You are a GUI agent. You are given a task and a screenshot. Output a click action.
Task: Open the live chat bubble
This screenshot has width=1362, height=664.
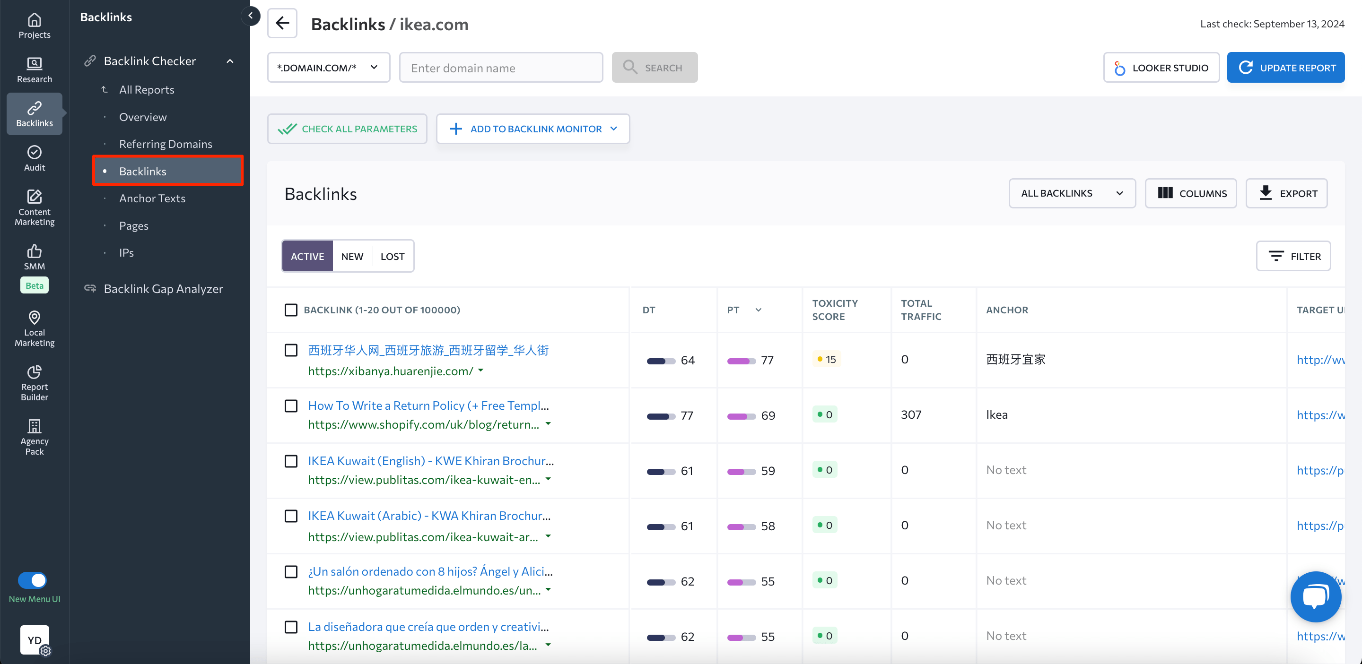pyautogui.click(x=1316, y=597)
